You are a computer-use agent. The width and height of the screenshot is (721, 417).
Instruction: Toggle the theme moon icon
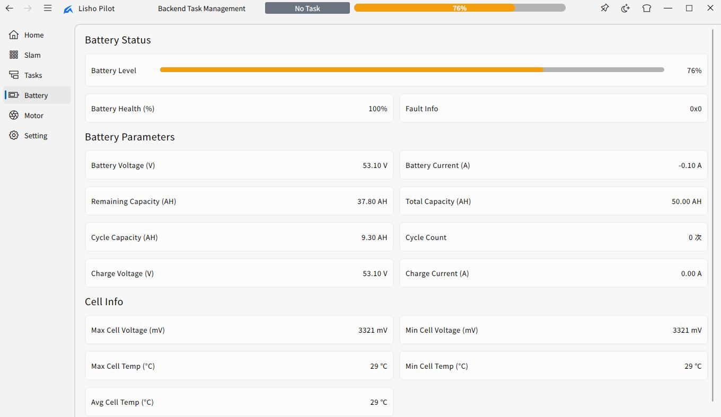pyautogui.click(x=626, y=8)
